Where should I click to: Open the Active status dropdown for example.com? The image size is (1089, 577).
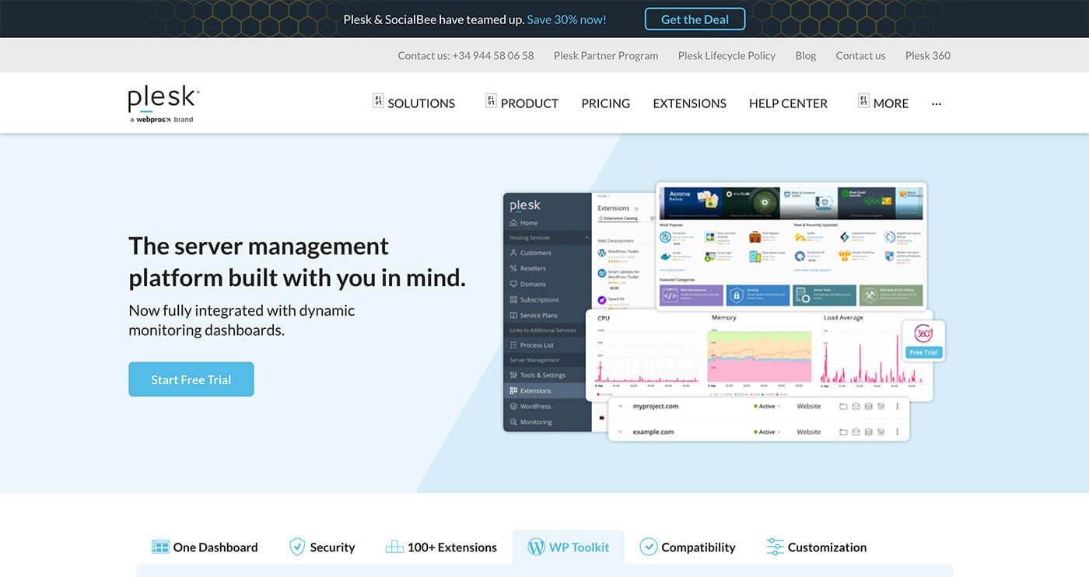click(x=768, y=432)
